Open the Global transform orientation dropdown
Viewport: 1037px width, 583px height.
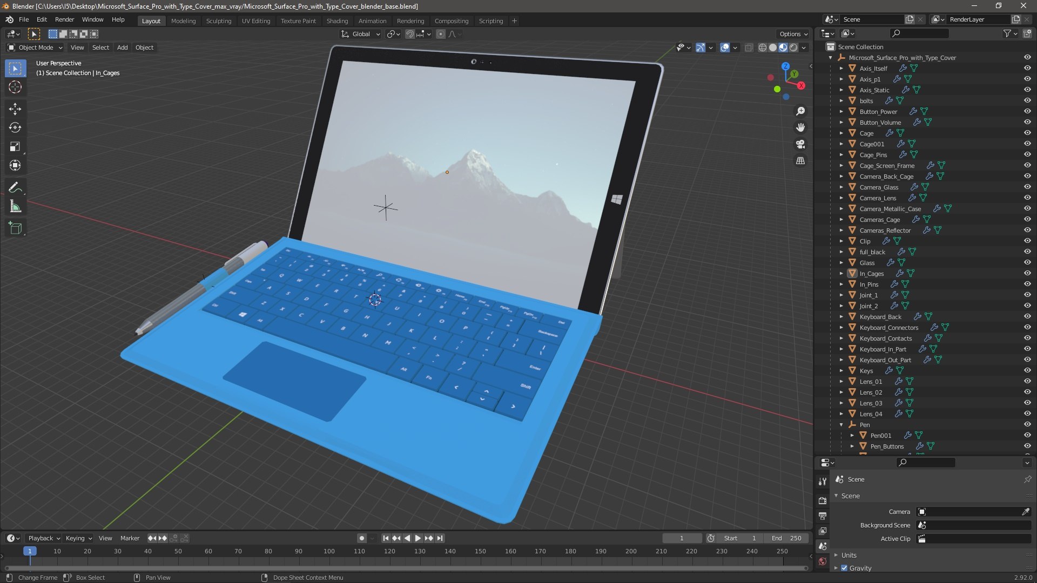click(361, 34)
